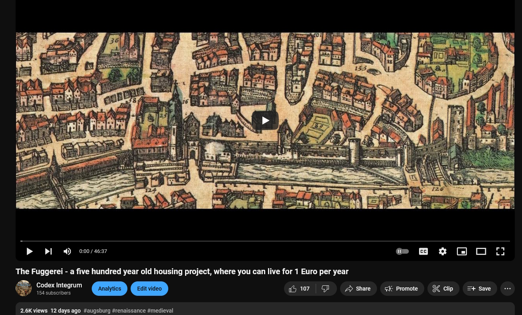The image size is (522, 315).
Task: Open the more actions menu
Action: [507, 289]
